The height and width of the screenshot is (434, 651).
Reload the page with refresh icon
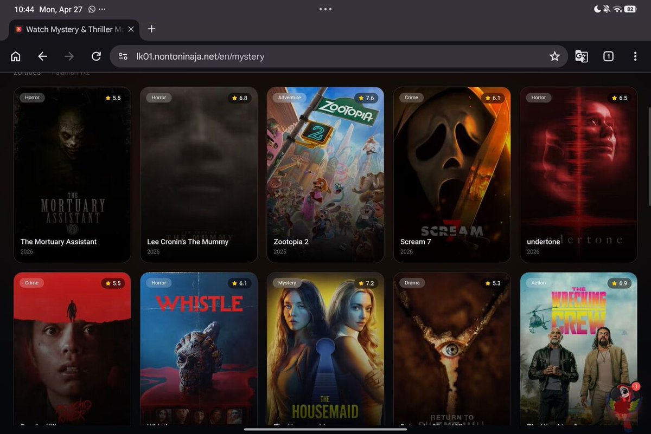[x=96, y=56]
